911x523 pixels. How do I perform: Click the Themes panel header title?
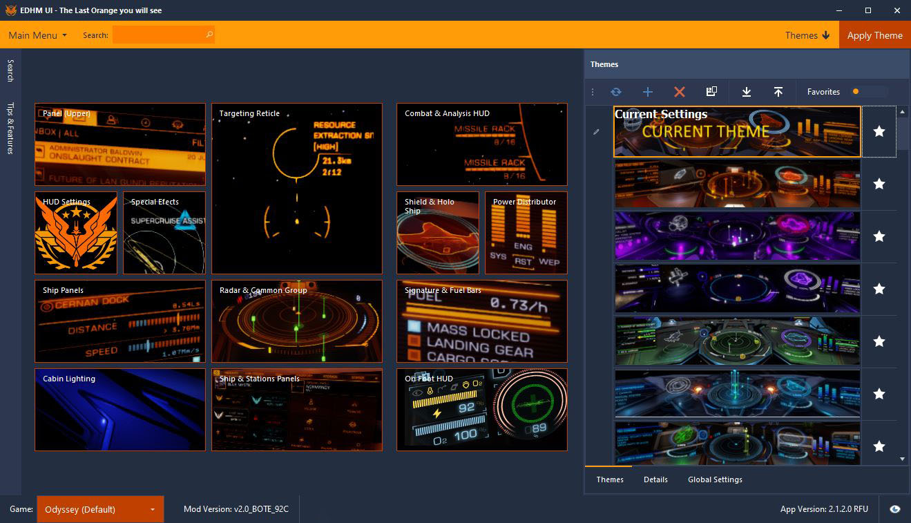coord(604,64)
